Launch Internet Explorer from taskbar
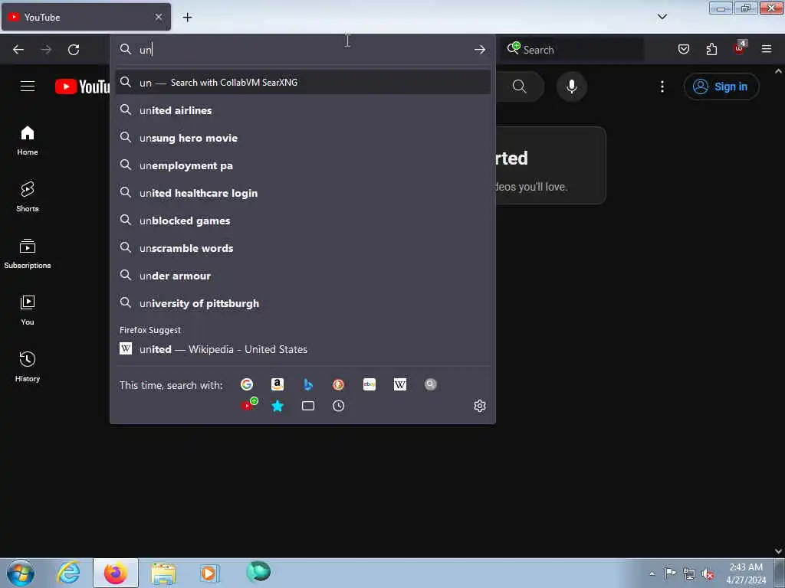The height and width of the screenshot is (588, 785). [x=68, y=573]
